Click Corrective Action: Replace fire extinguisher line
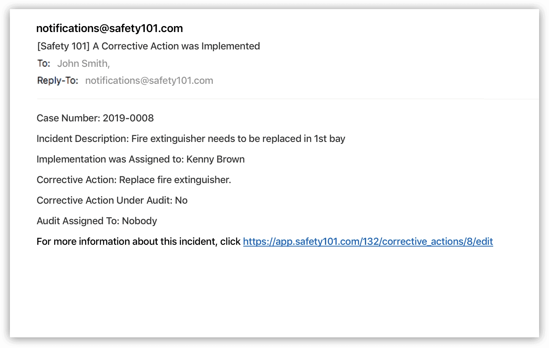 134,180
